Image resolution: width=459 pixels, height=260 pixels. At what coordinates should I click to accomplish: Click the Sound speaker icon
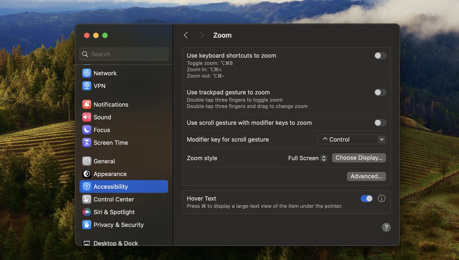coord(87,117)
